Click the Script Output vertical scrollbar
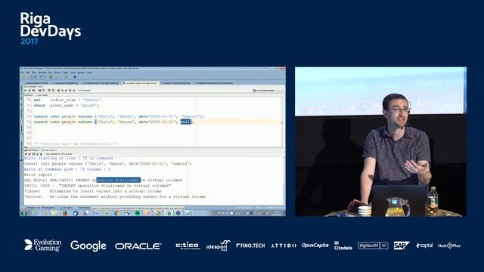Image resolution: width=484 pixels, height=272 pixels. pos(284,180)
